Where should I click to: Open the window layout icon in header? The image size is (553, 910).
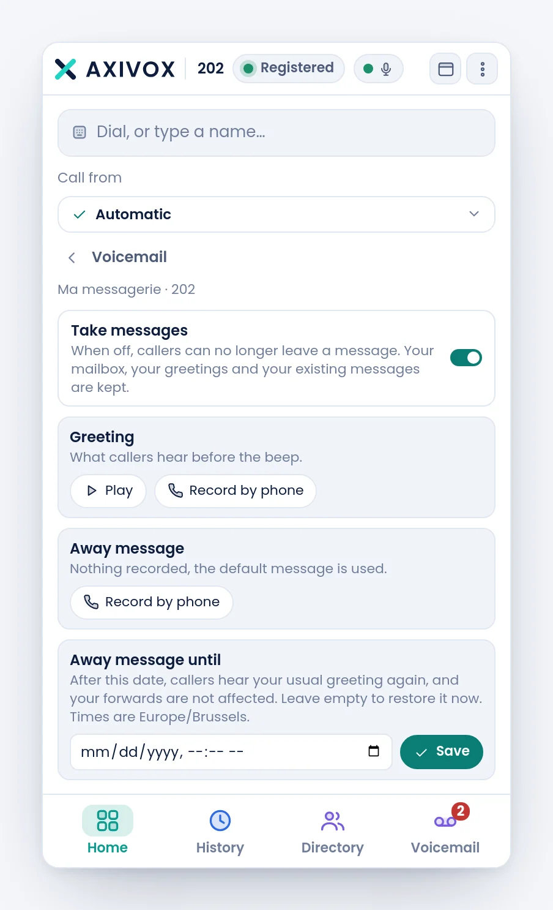pyautogui.click(x=445, y=69)
